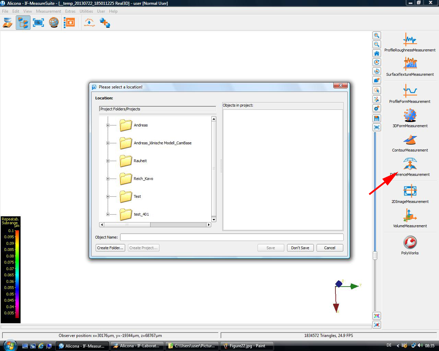
Task: Click the orange camera snapshot toolbar icon
Action: 69,23
